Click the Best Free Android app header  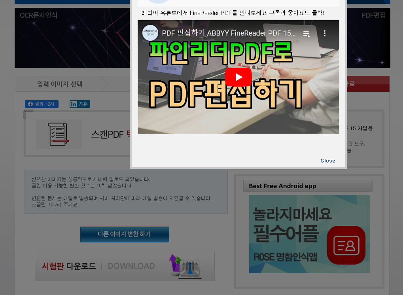pyautogui.click(x=308, y=186)
